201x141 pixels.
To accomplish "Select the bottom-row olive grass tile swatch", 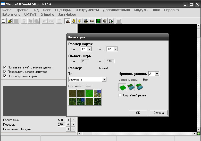I will [89, 102].
